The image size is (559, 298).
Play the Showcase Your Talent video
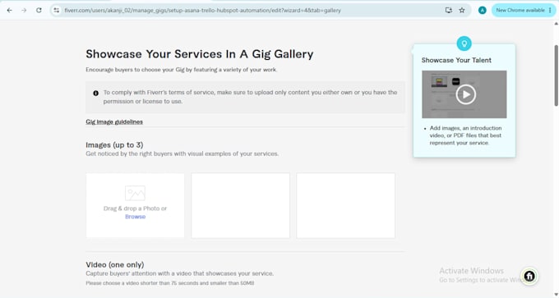pos(465,94)
